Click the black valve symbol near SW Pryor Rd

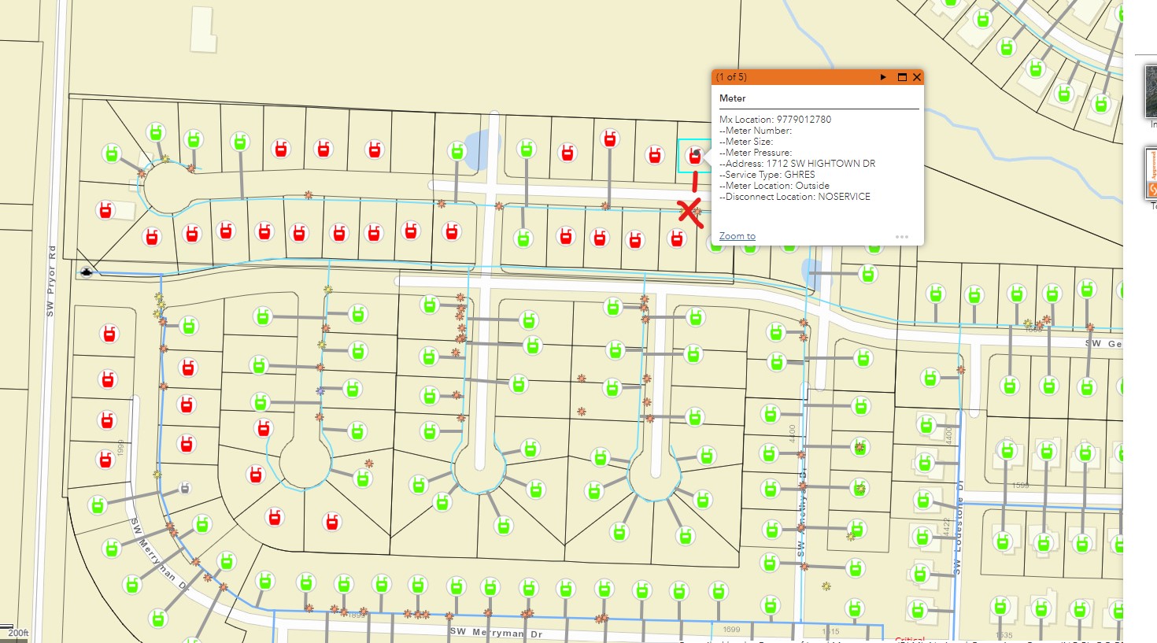87,272
